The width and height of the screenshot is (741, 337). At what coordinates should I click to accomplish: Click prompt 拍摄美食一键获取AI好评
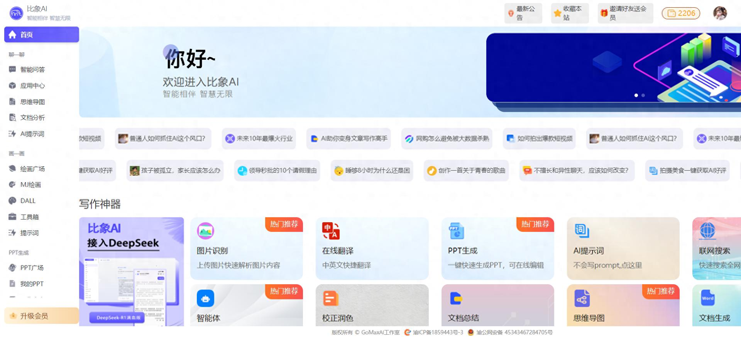687,170
